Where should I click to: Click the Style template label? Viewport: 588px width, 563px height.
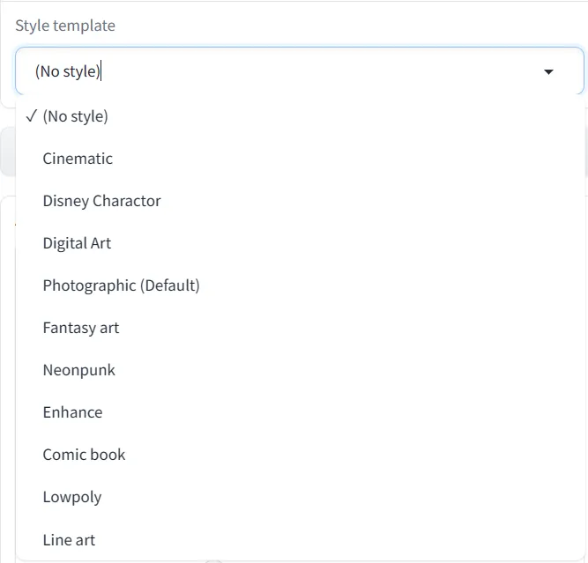coord(65,26)
